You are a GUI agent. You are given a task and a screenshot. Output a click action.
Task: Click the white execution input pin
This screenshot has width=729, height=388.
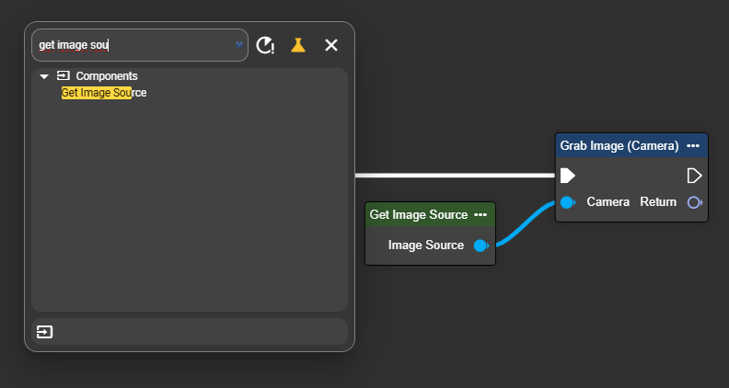click(x=568, y=175)
